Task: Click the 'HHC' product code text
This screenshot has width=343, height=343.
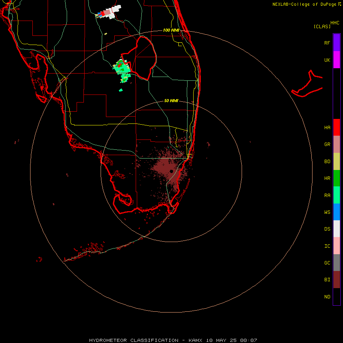Action: tap(335, 23)
